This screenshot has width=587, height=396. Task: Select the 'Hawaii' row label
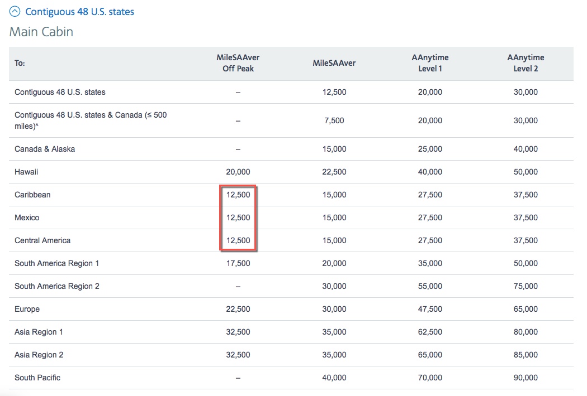pyautogui.click(x=26, y=172)
